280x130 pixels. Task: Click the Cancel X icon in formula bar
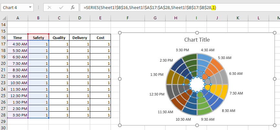click(x=49, y=7)
